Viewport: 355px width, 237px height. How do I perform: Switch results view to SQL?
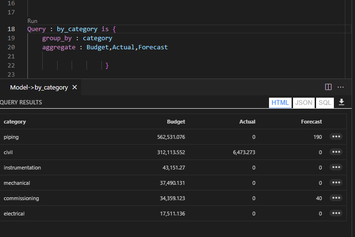[x=325, y=102]
